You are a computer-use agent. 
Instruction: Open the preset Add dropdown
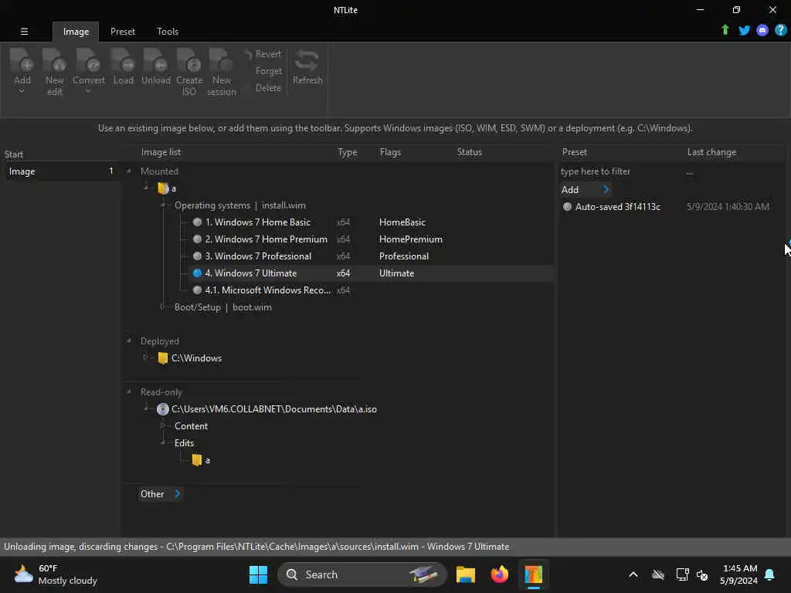(586, 190)
